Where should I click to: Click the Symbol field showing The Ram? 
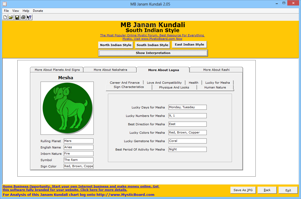pos(78,160)
